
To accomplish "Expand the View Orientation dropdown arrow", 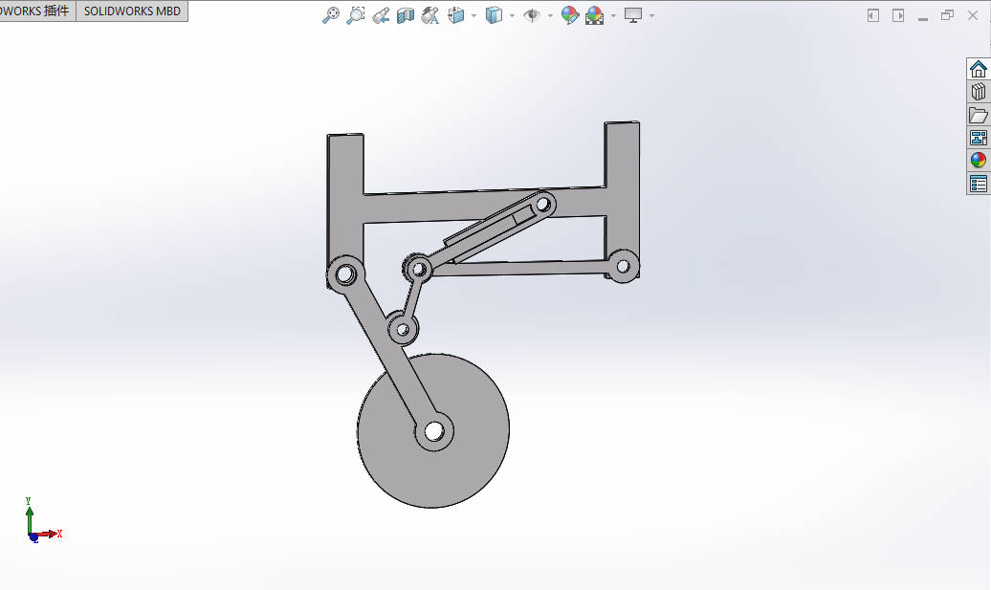I will 474,16.
